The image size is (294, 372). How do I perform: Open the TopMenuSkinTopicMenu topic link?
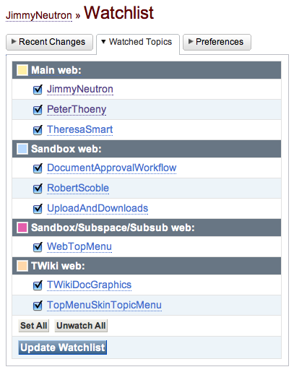click(x=104, y=306)
